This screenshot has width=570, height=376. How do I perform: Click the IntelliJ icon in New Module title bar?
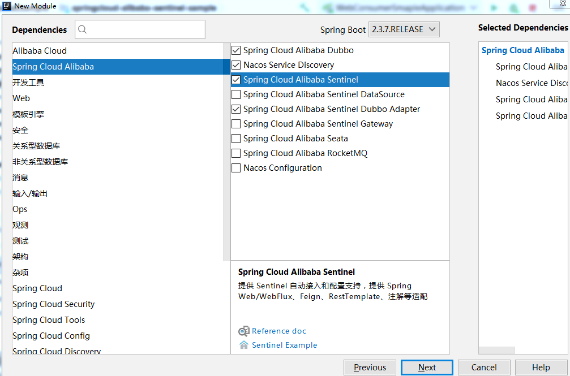pyautogui.click(x=7, y=6)
